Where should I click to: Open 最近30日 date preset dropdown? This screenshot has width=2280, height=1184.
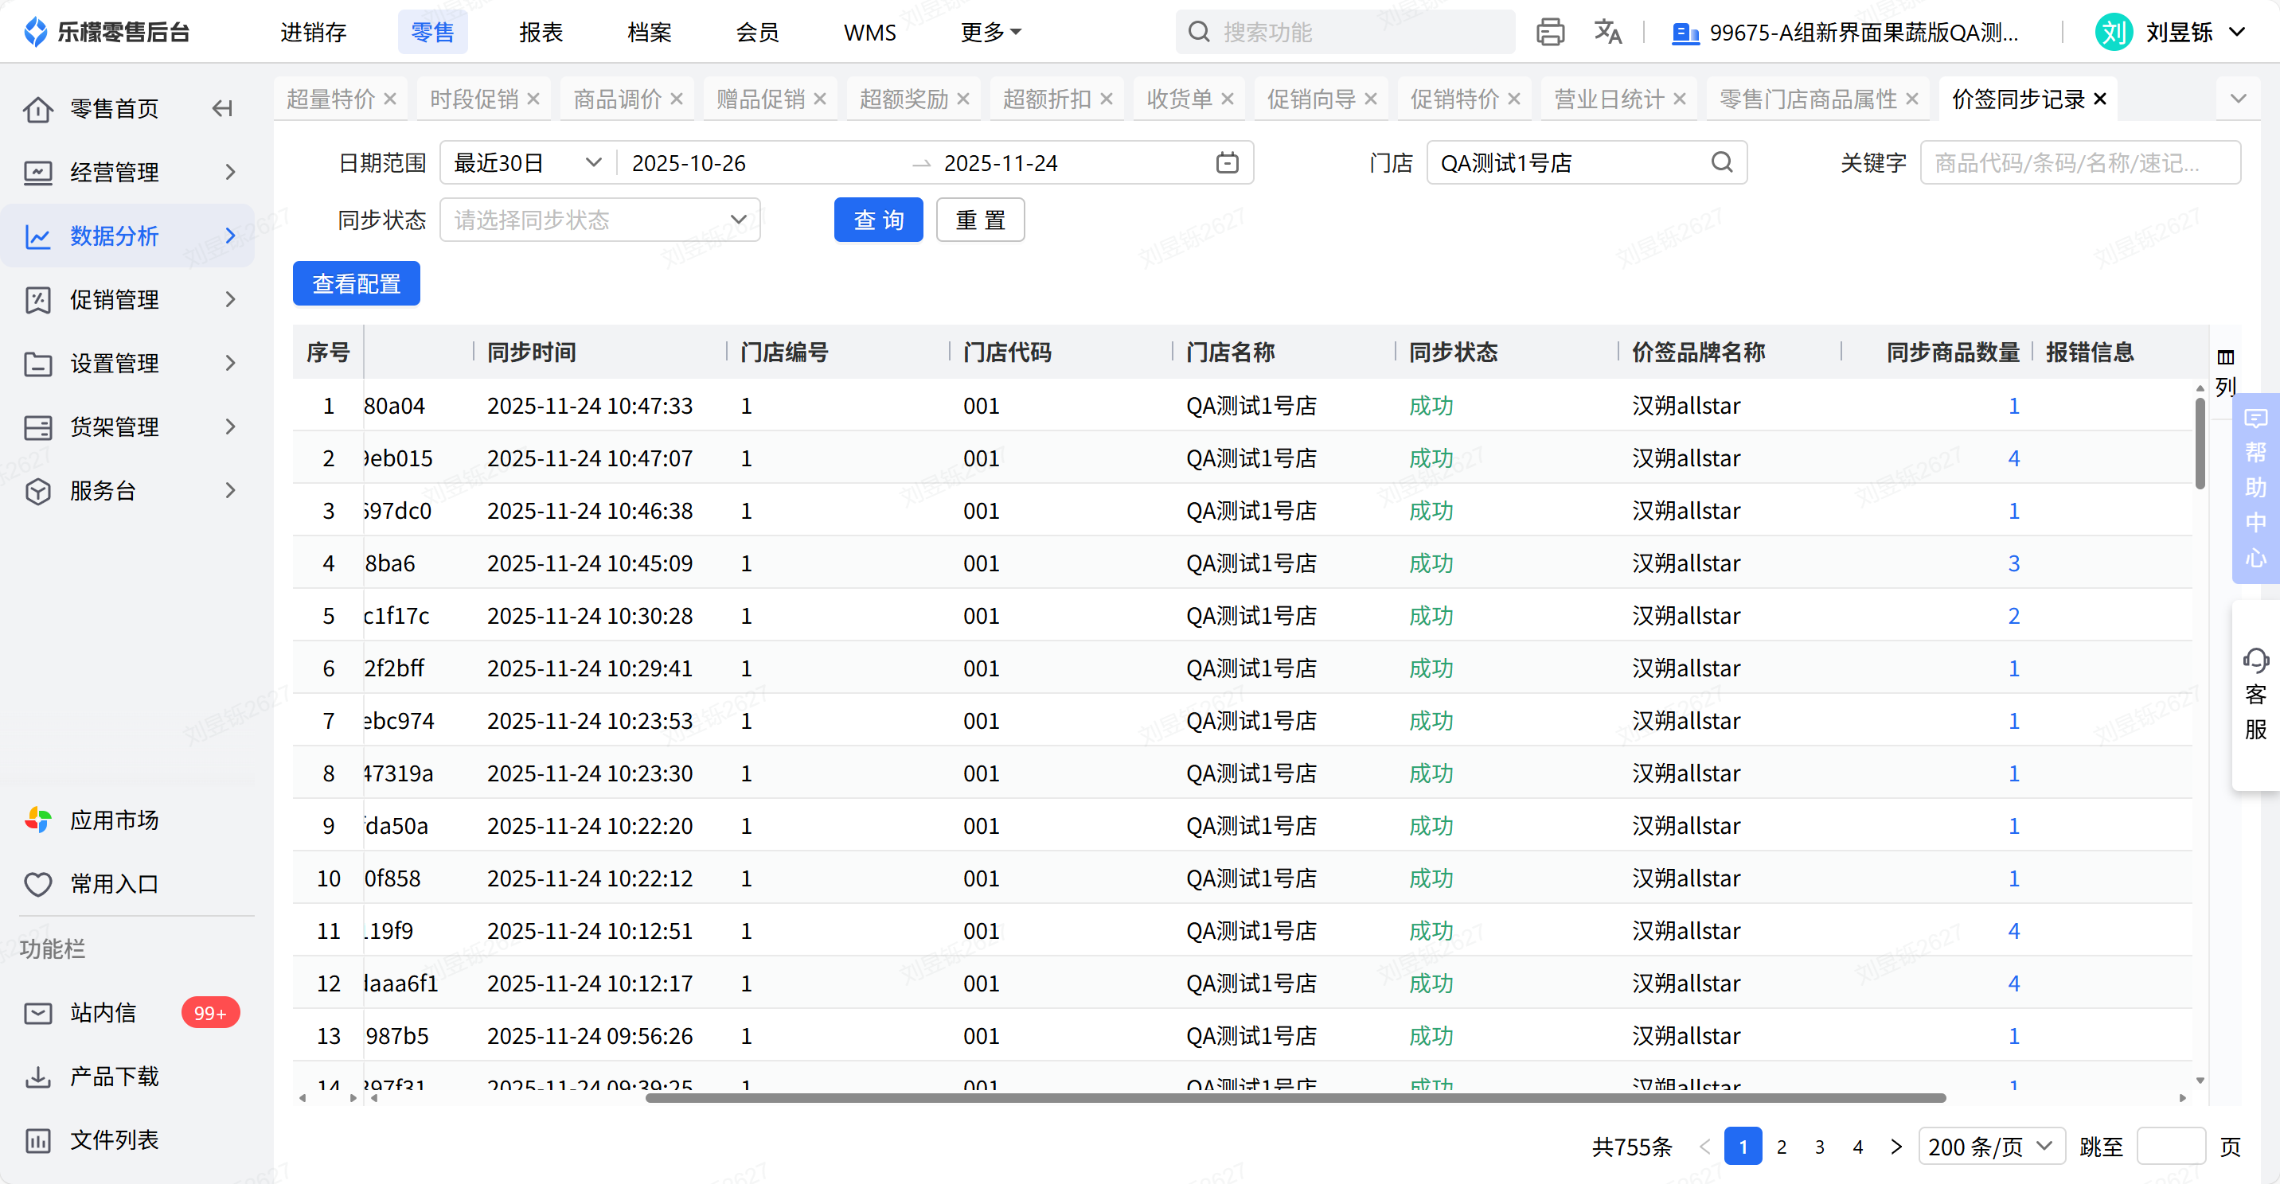pyautogui.click(x=528, y=163)
